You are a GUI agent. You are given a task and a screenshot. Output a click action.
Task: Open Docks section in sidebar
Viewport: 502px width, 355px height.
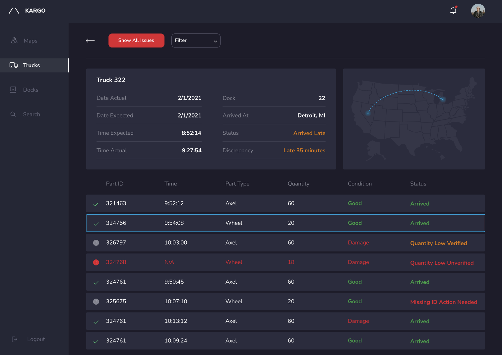[x=31, y=90]
